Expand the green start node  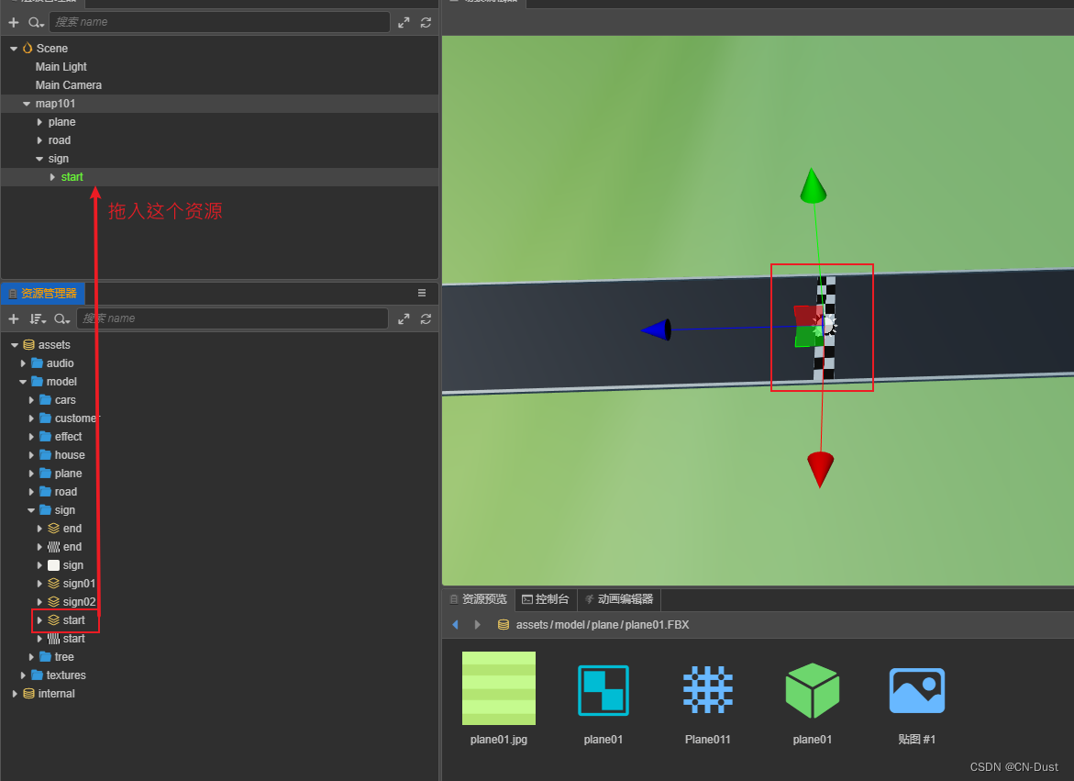tap(53, 177)
